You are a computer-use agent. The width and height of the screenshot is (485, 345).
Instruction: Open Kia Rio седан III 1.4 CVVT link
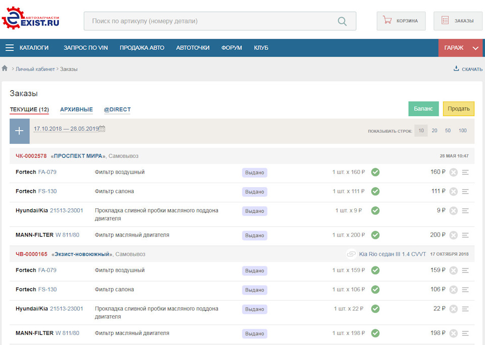click(392, 254)
